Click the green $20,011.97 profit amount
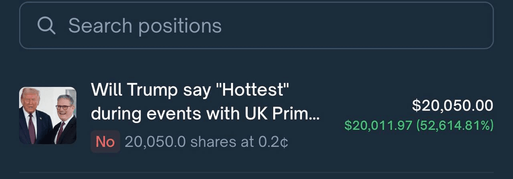This screenshot has height=179, width=513. (x=378, y=125)
